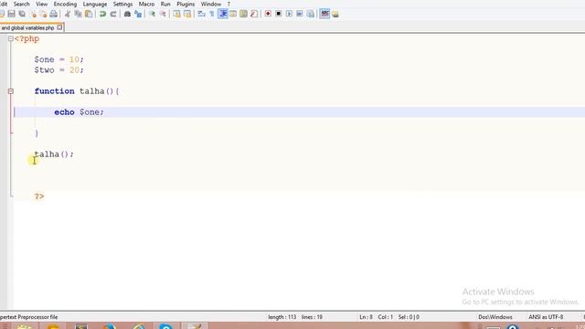Click the 'ANSI as UTF-8' encoding status field

[x=546, y=317]
